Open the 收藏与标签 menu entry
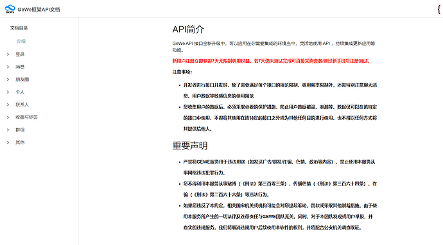This screenshot has height=245, width=443. click(x=26, y=117)
